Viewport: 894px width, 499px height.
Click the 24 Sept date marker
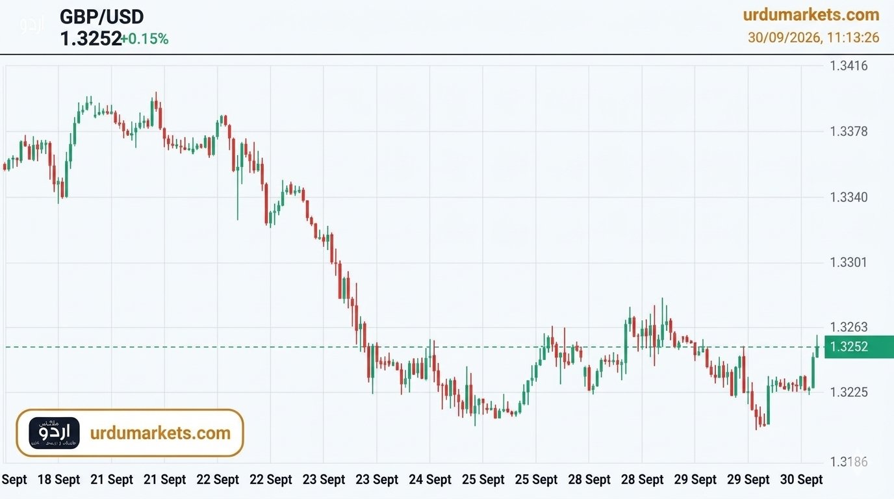(429, 480)
